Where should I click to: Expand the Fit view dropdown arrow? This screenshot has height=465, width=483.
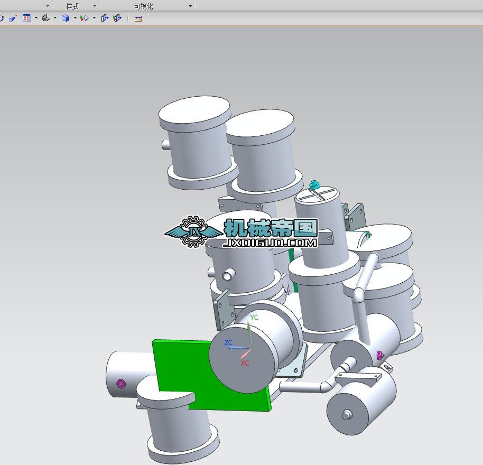click(x=36, y=18)
